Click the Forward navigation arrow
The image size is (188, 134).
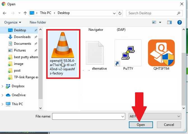point(13,13)
